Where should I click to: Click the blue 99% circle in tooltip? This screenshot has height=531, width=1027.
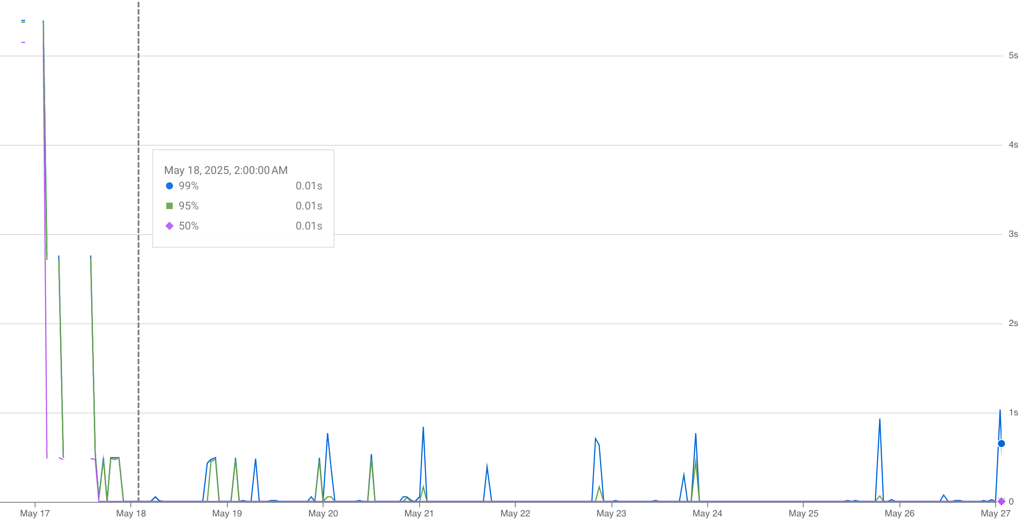[x=169, y=186]
